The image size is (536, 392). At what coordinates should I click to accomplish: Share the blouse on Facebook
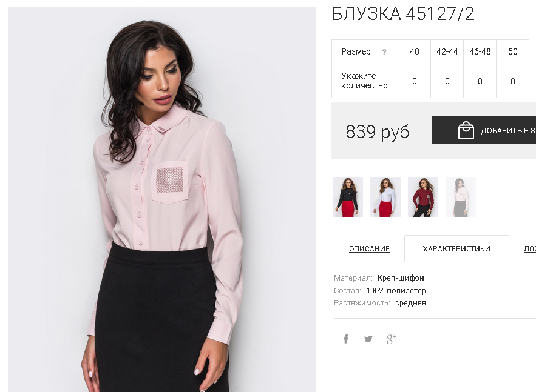(345, 339)
